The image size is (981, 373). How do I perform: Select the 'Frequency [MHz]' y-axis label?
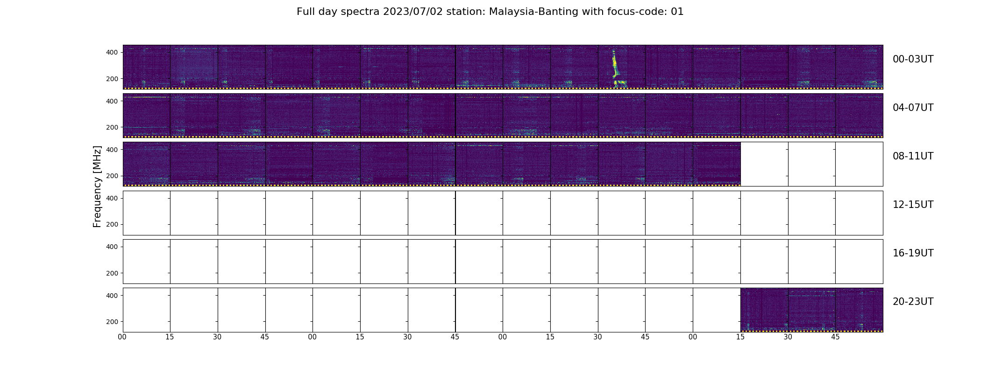[x=97, y=186]
